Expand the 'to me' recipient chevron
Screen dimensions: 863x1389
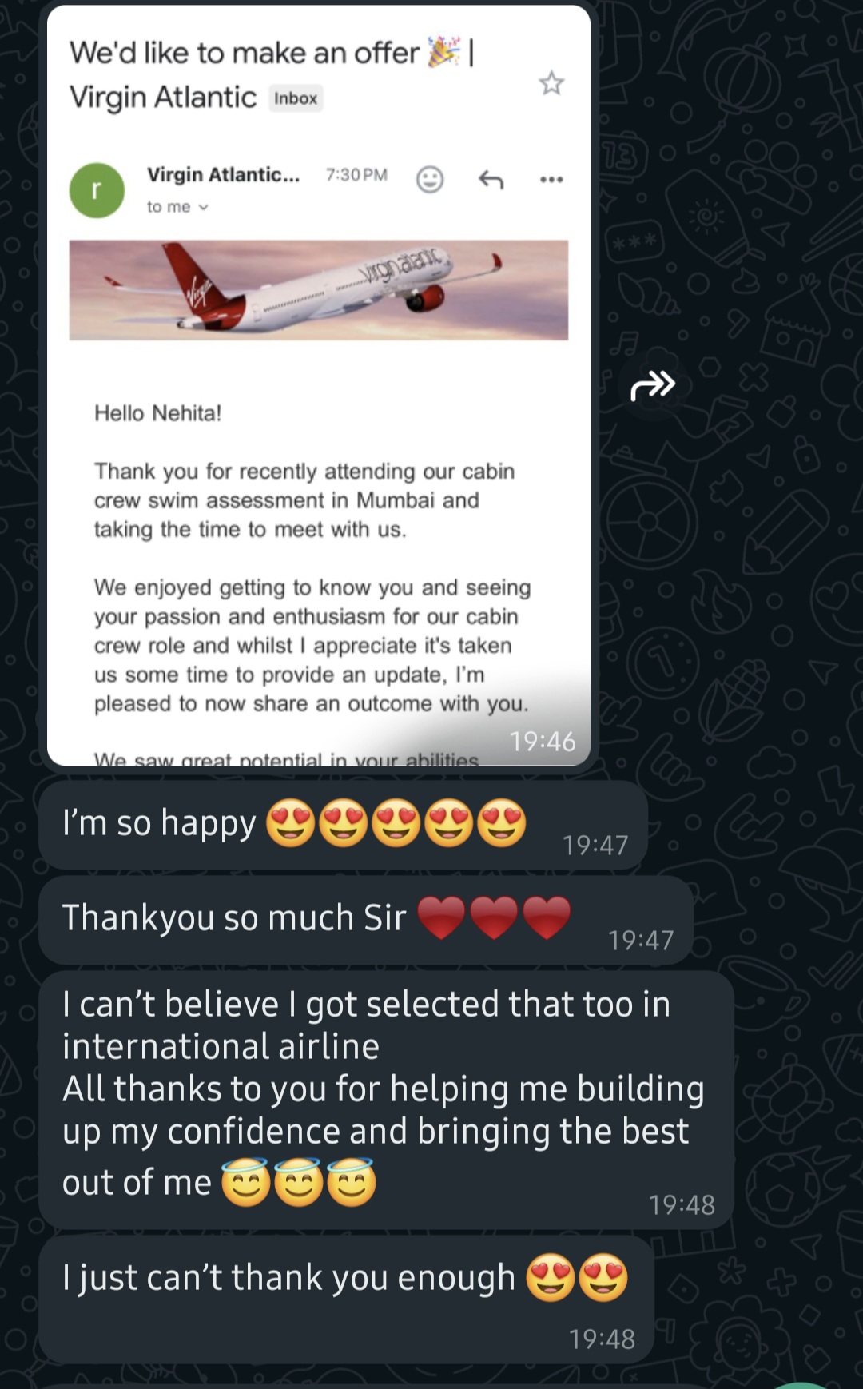(203, 207)
